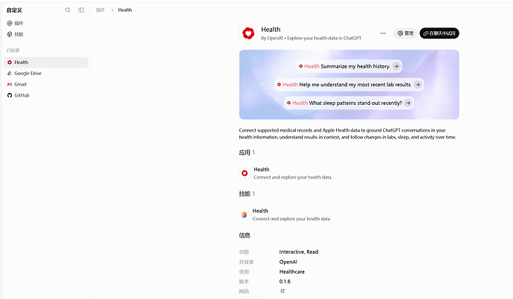Select the 'Help me understand my most recent lab results' prompt

click(349, 85)
